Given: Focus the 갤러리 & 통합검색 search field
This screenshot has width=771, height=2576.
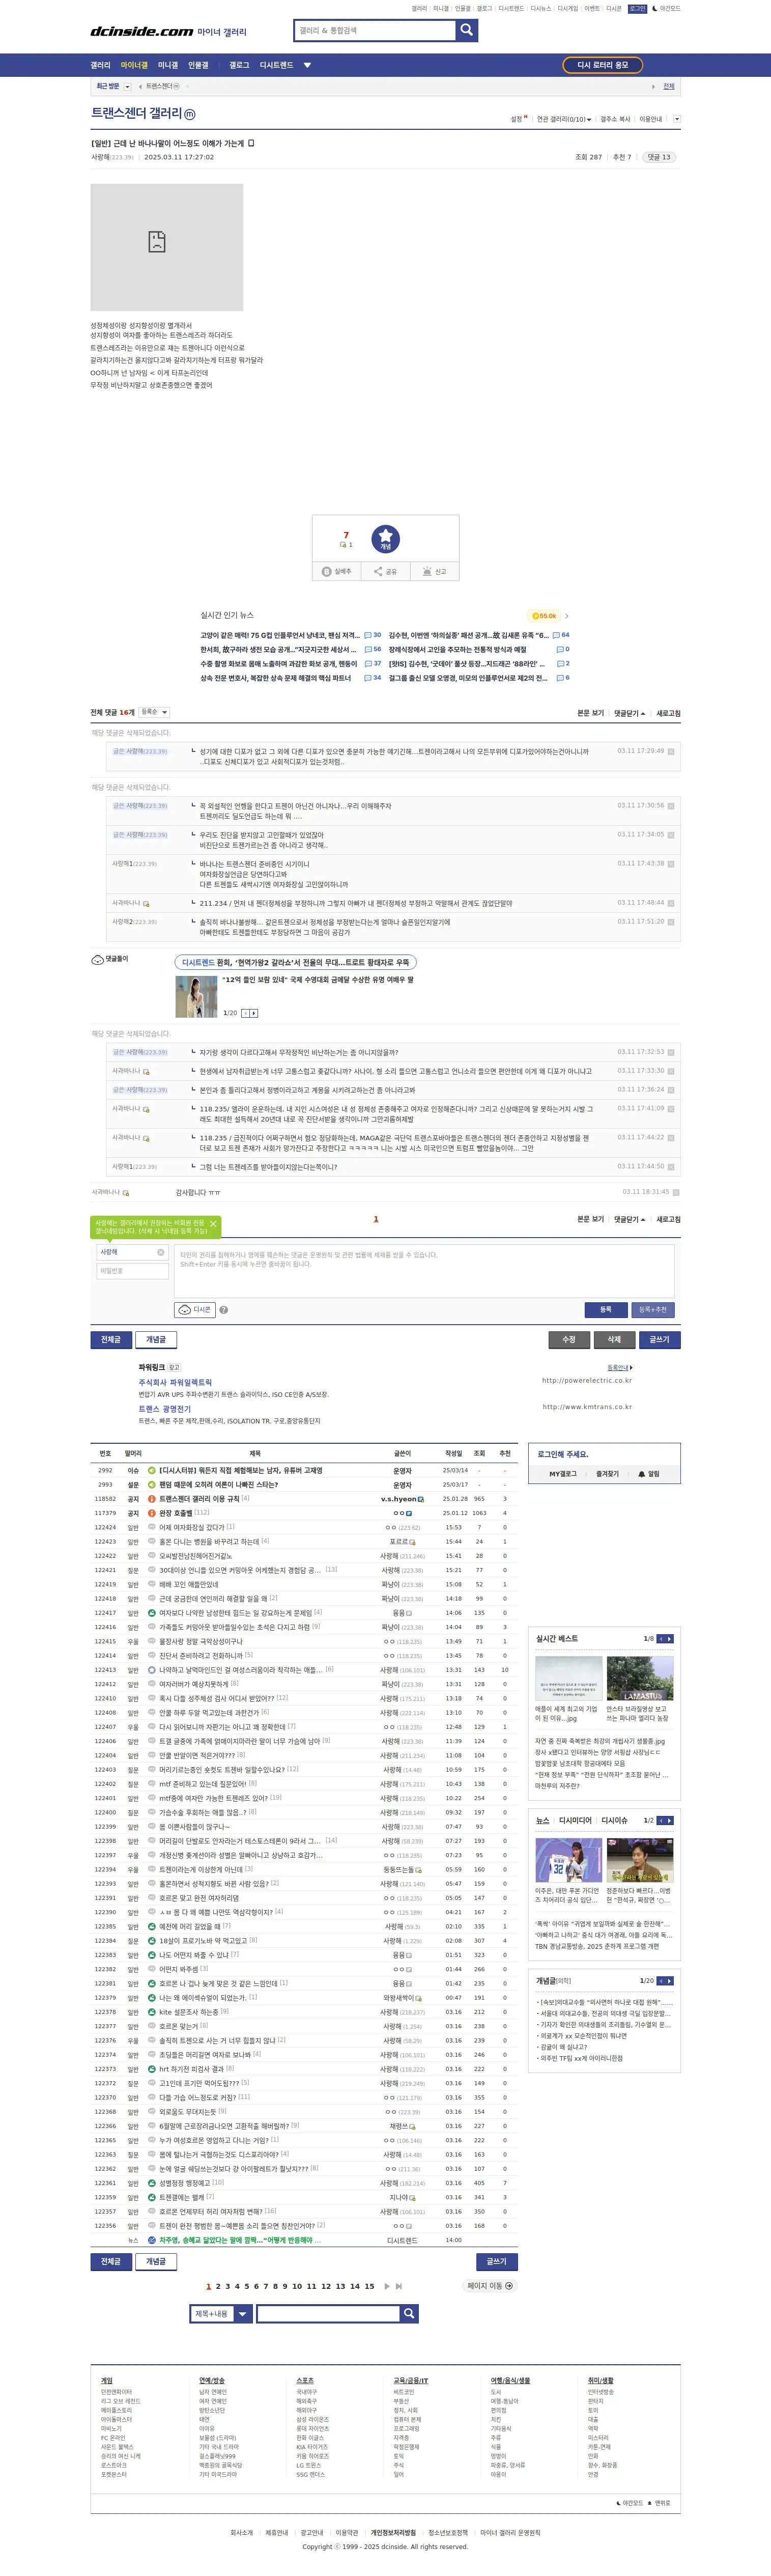Looking at the screenshot, I should point(375,30).
